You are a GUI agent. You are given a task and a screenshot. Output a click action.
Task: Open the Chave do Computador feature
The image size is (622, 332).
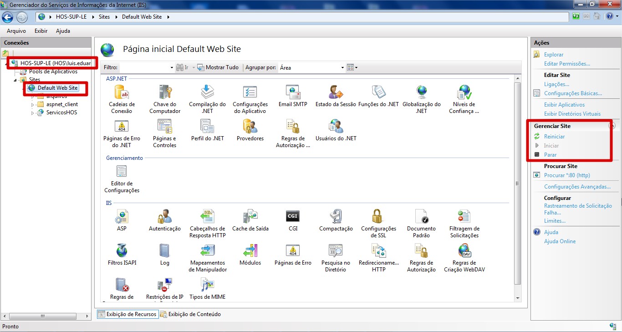click(165, 92)
